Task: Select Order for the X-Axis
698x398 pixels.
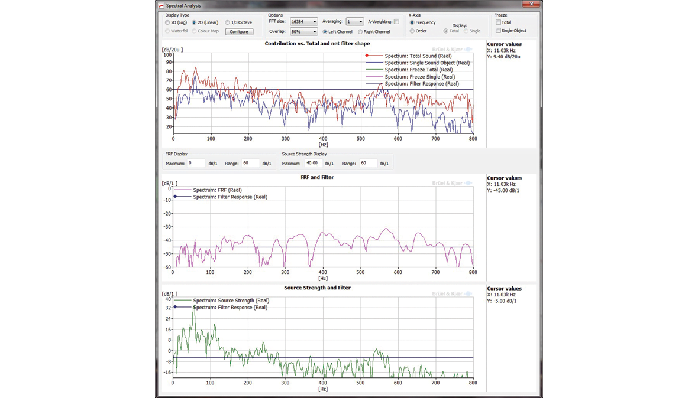Action: (412, 31)
